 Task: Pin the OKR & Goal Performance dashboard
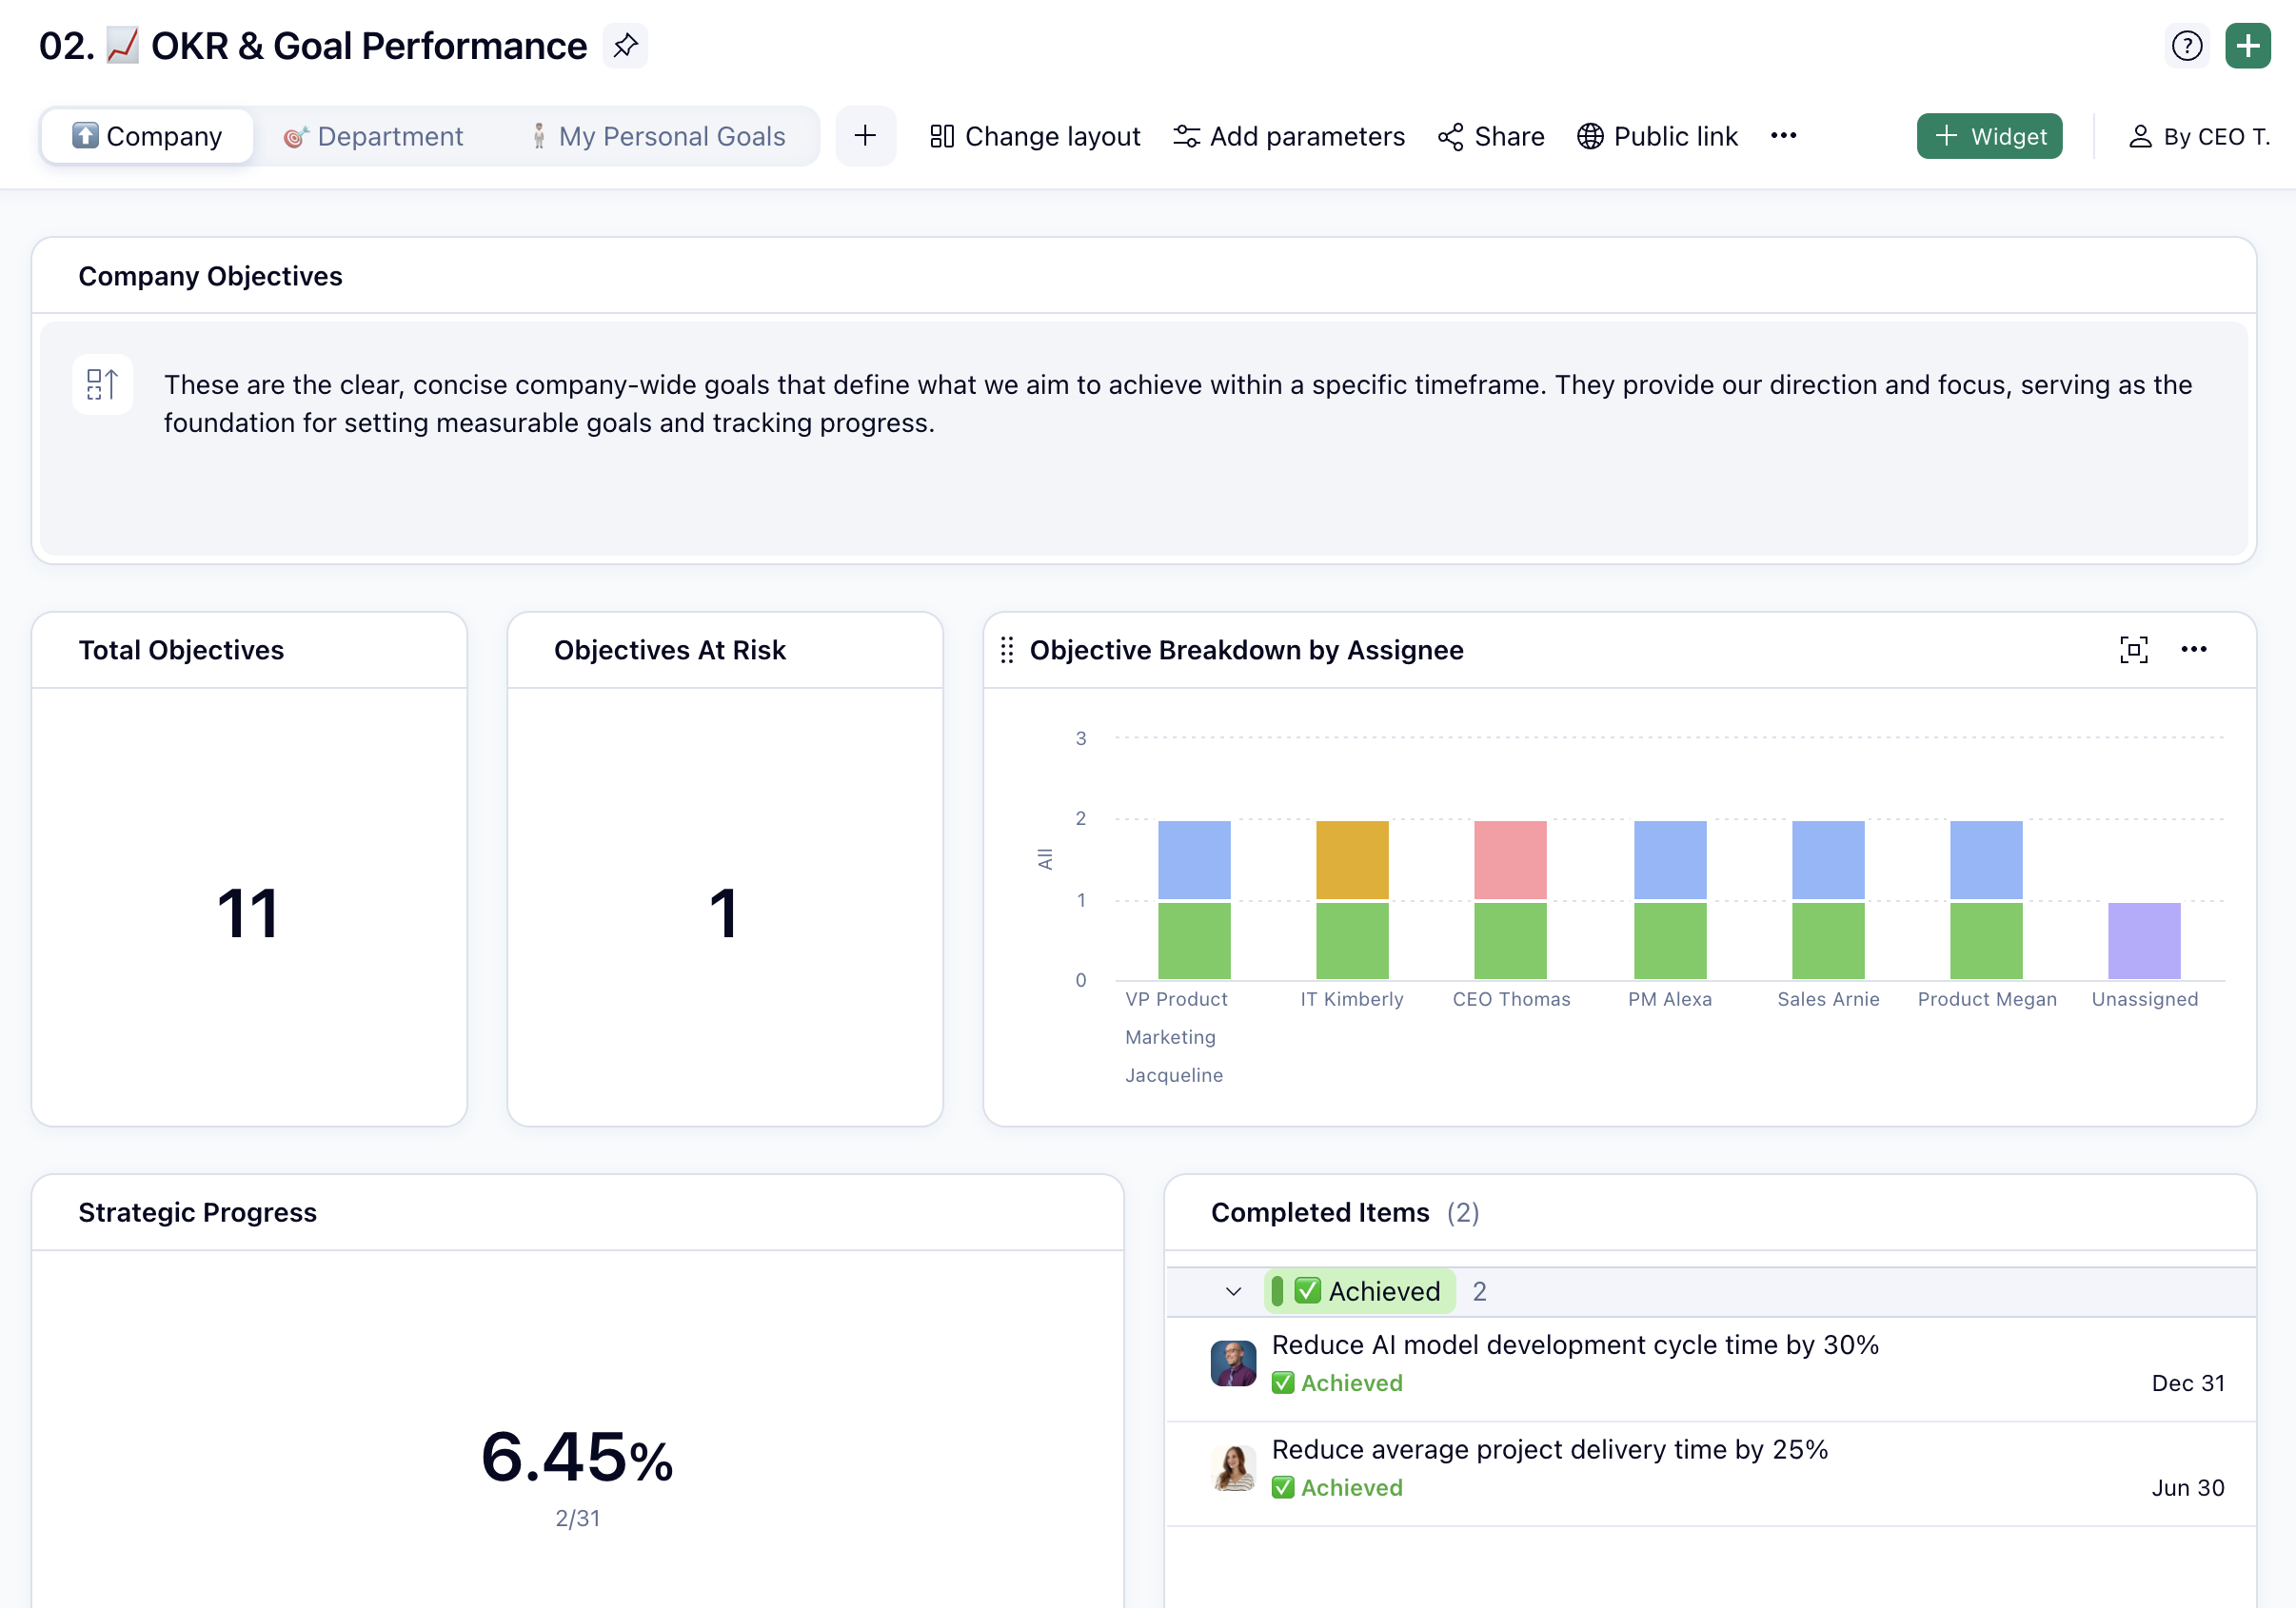click(x=626, y=45)
